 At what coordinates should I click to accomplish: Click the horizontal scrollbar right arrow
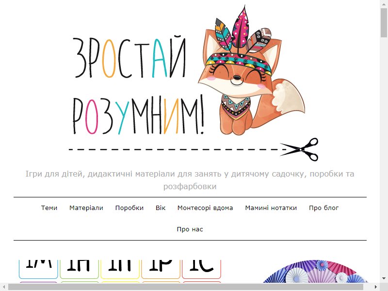376,287
